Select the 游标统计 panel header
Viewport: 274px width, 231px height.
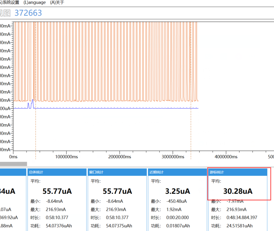click(238, 172)
